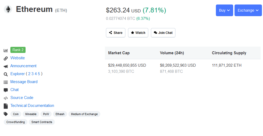This screenshot has width=263, height=136.
Task: Click the list icon beside Message Board
Action: [6, 82]
